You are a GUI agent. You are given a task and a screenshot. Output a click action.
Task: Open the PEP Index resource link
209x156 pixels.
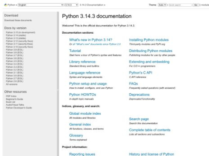11,96
